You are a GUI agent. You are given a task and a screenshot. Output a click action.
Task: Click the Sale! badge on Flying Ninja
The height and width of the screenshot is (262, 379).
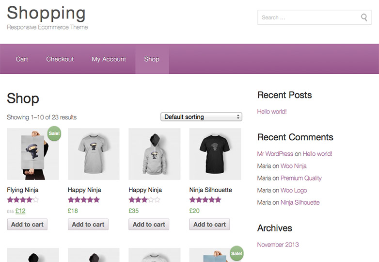[54, 133]
